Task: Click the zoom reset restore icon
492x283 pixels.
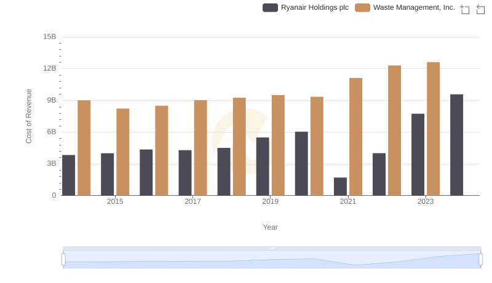Action: pos(480,9)
